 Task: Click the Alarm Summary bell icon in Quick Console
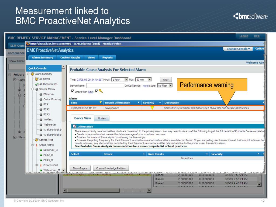(32, 74)
